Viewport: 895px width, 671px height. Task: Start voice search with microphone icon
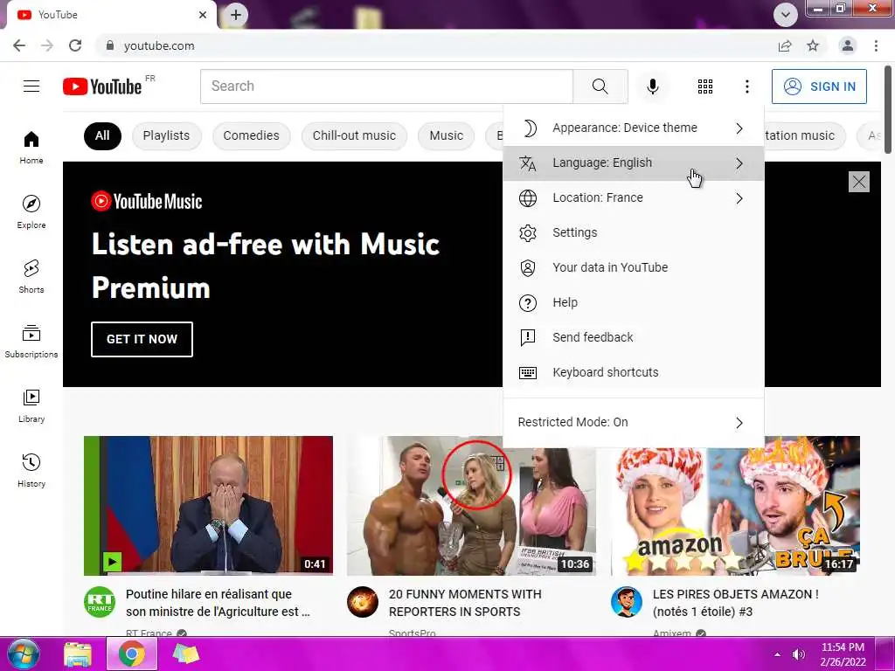pos(652,86)
